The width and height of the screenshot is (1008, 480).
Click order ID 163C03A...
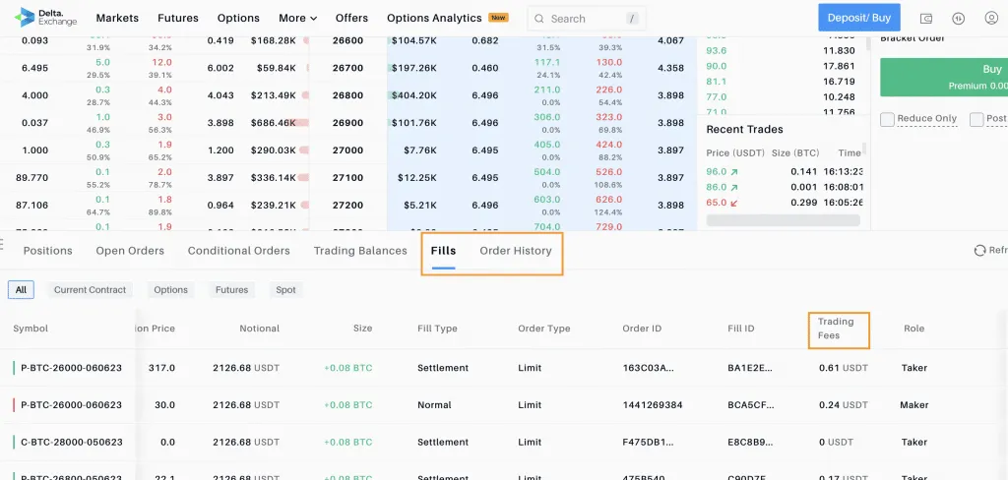pyautogui.click(x=648, y=368)
